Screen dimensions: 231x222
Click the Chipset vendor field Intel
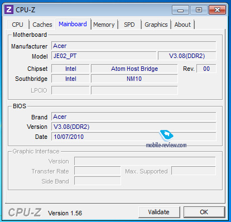(x=70, y=69)
